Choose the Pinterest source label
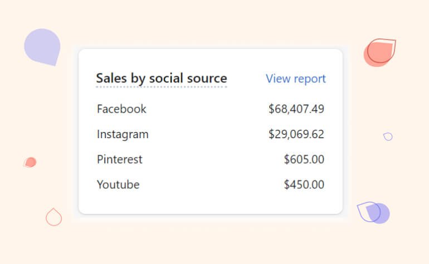 pyautogui.click(x=119, y=159)
